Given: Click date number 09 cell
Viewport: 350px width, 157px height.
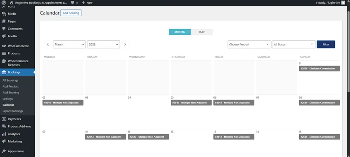Looking at the screenshot, I should pyautogui.click(x=44, y=132).
